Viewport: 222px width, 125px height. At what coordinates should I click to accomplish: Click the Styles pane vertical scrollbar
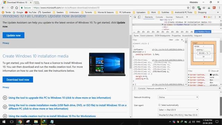pyautogui.click(x=186, y=42)
